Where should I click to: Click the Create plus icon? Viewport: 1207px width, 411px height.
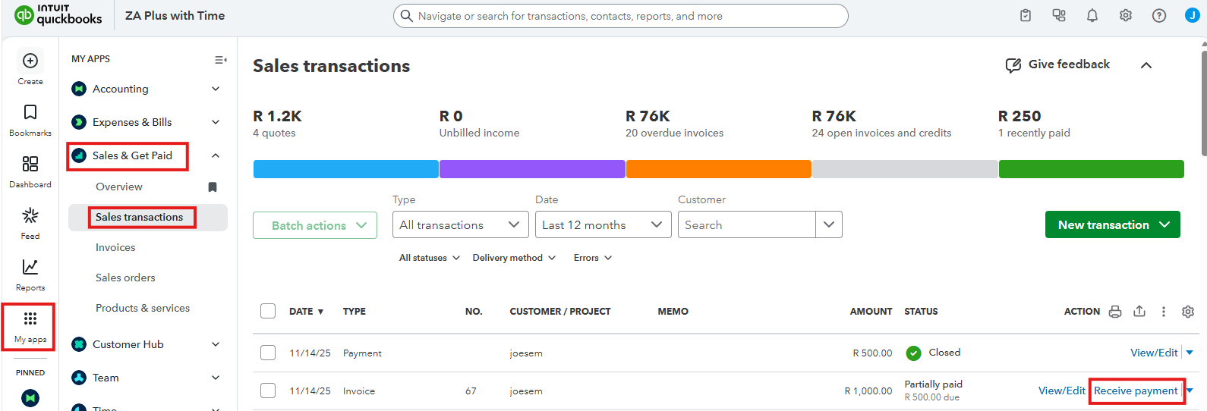pos(30,61)
